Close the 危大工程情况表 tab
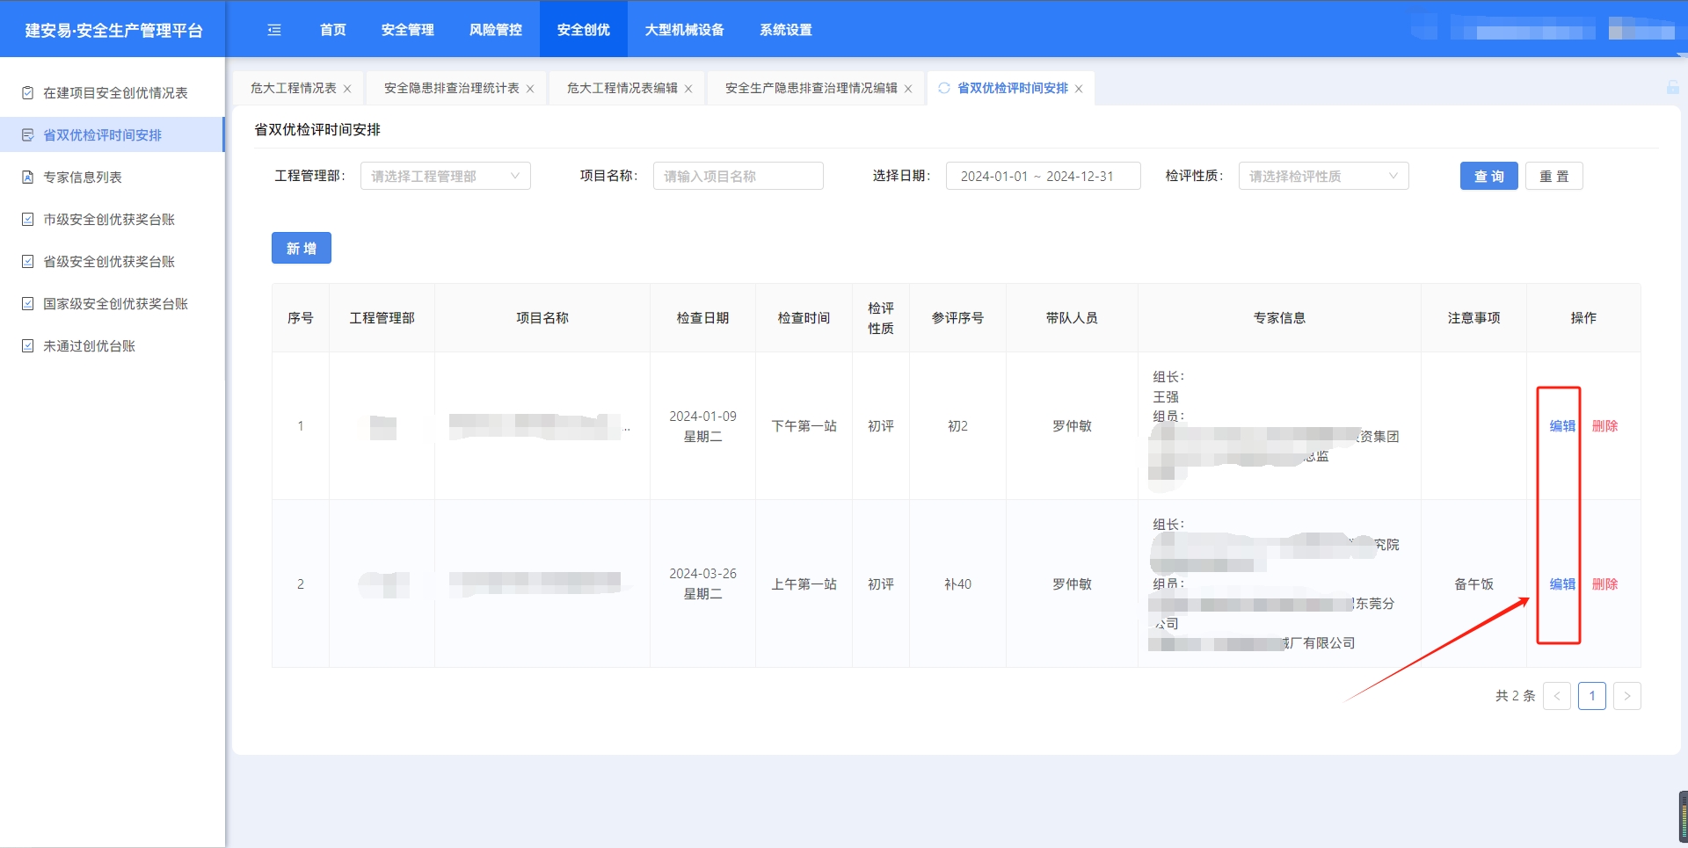The image size is (1688, 848). 347,89
